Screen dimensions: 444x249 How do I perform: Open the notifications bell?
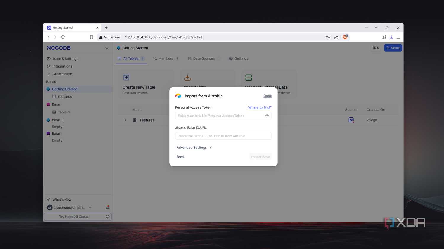(x=107, y=207)
